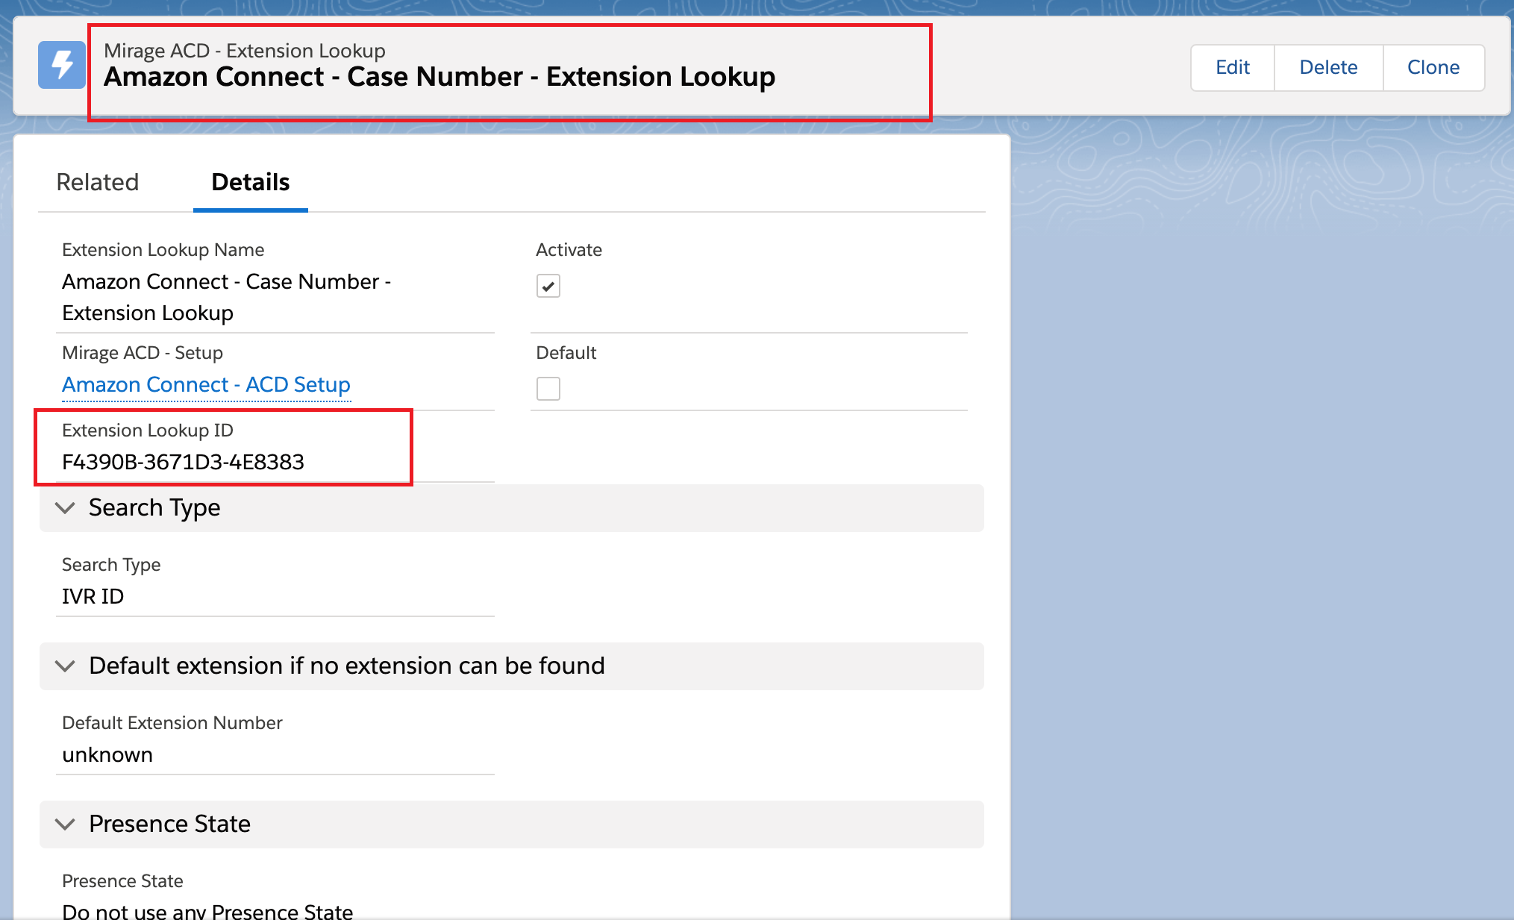Select the Extension Lookup ID value F4390B-3671D3-4E8383

tap(183, 463)
